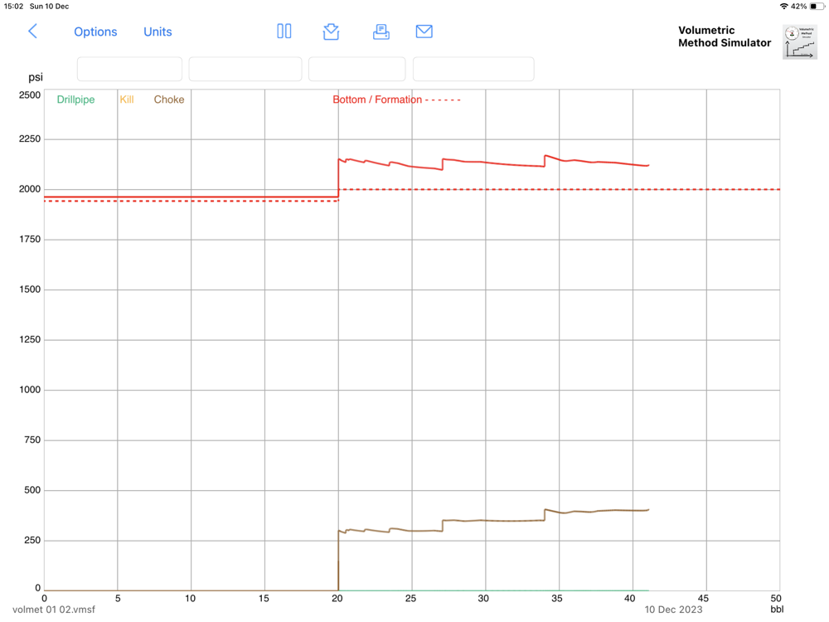Select the Drillpipe legend label
Screen dimensions: 829x622
pyautogui.click(x=75, y=100)
